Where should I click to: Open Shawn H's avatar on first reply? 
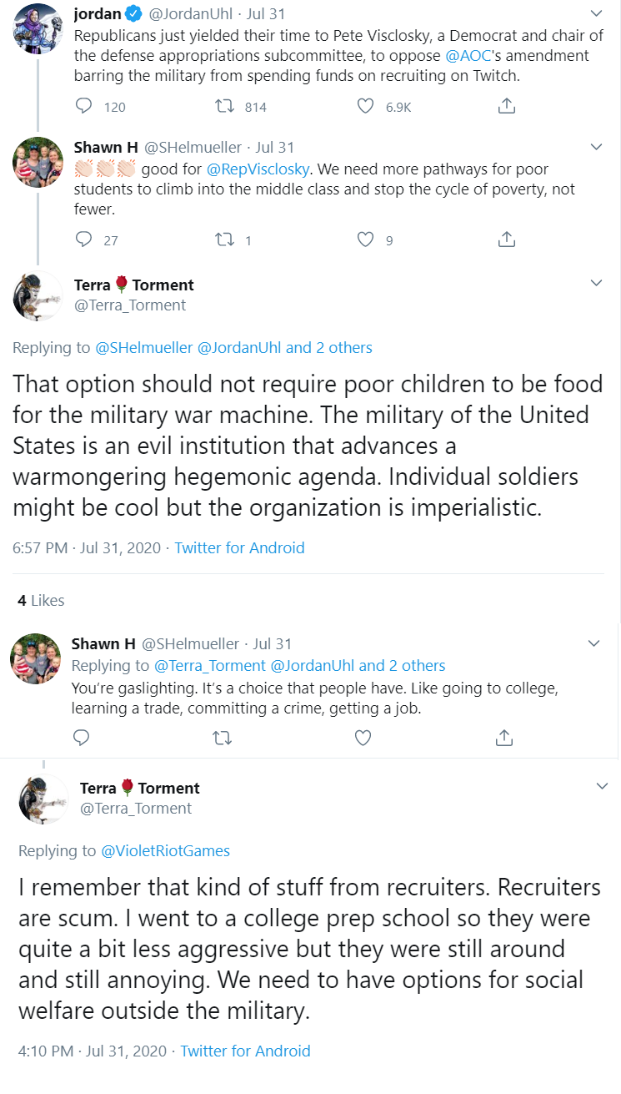tap(39, 163)
